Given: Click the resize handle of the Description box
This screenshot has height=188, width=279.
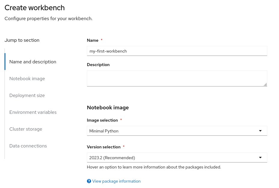Looking at the screenshot, I should [265, 85].
